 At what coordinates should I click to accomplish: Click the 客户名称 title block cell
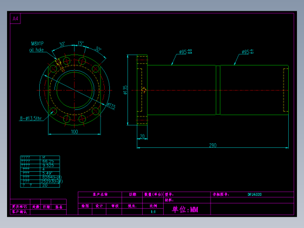(100, 195)
